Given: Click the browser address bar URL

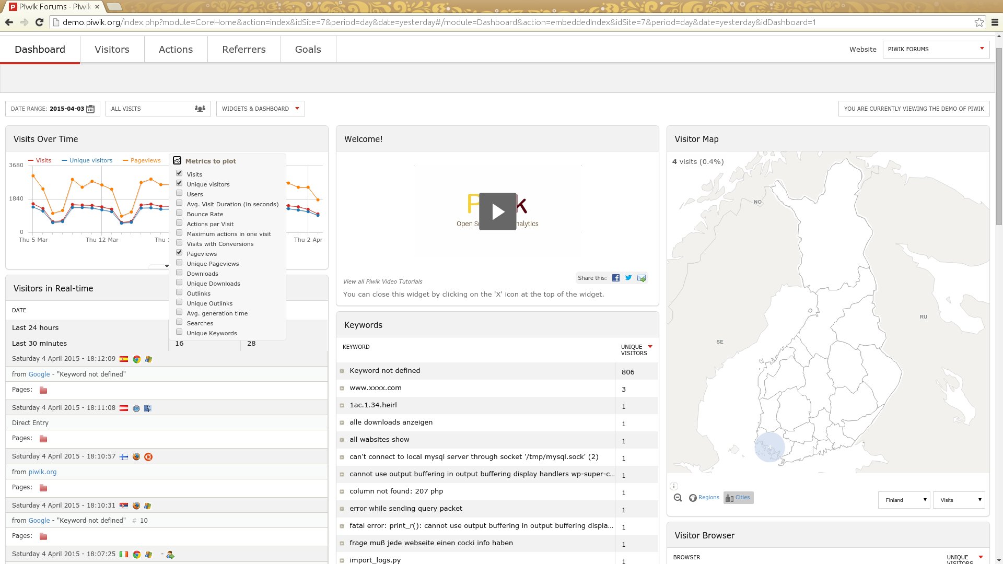Looking at the screenshot, I should (439, 22).
